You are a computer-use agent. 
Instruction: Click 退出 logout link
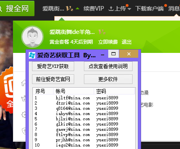[x=126, y=42]
